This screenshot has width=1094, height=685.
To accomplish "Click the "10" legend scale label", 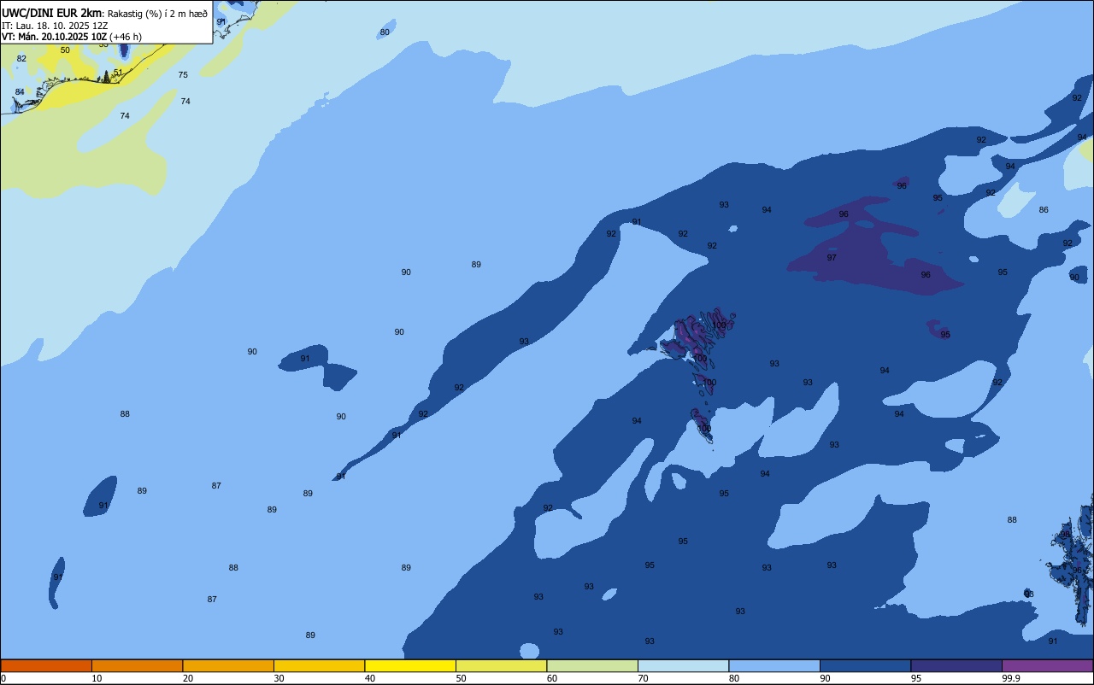I will [97, 678].
